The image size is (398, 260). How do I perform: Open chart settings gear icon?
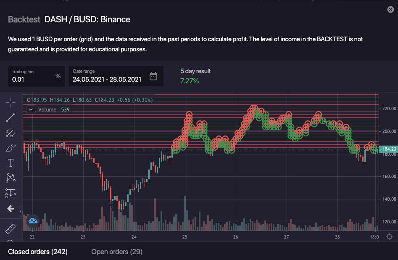389,237
